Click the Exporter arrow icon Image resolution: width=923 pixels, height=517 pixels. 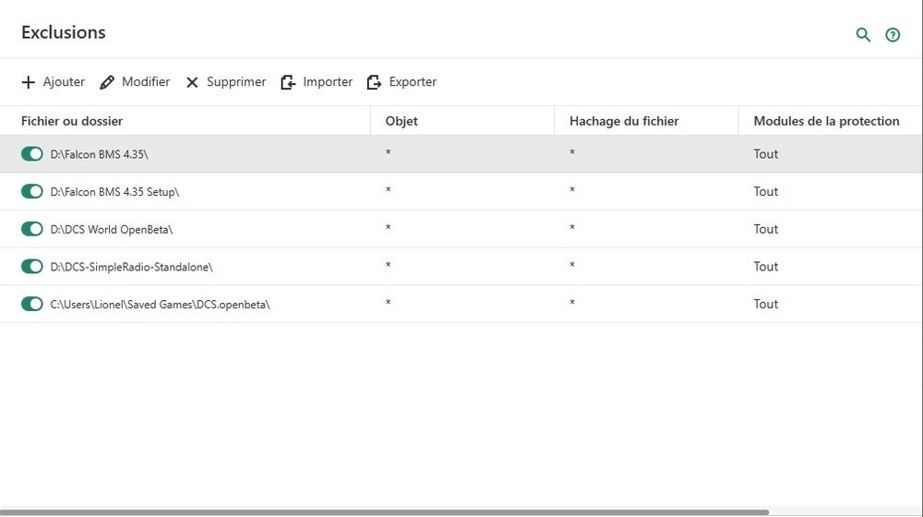click(374, 82)
